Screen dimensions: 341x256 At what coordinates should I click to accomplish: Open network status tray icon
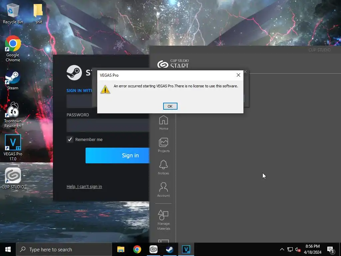point(290,249)
